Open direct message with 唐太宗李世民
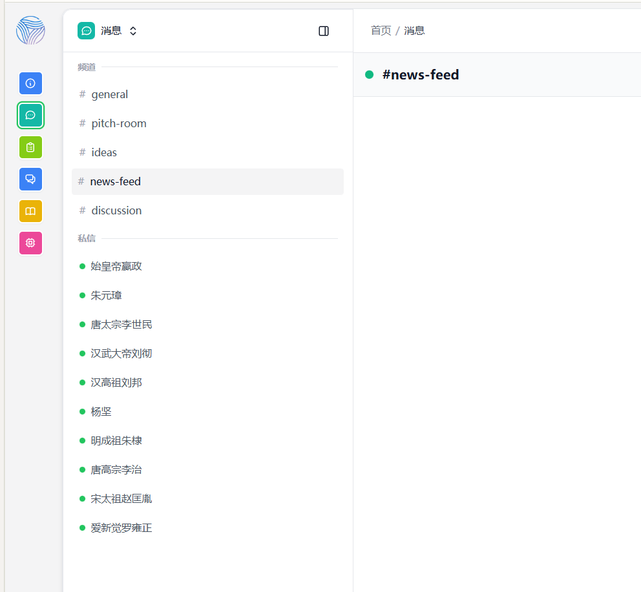641x592 pixels. (207, 324)
